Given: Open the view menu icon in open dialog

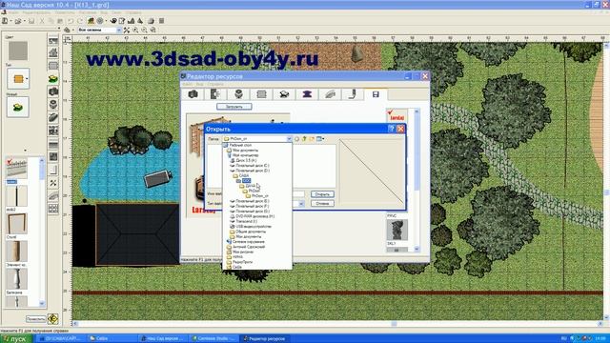Looking at the screenshot, I should (320, 139).
